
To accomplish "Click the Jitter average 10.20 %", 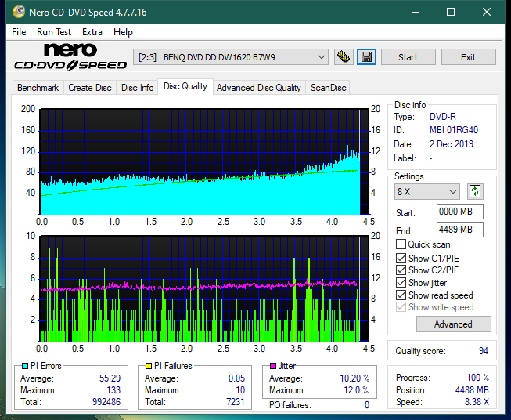I will pyautogui.click(x=354, y=378).
